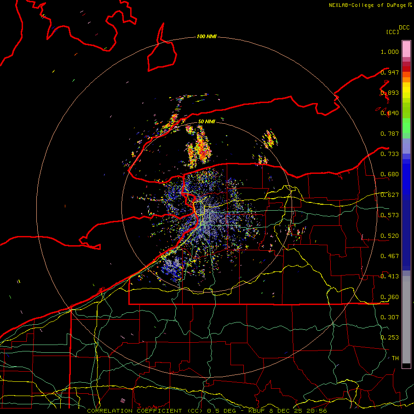Click the [CC] legend unit label
This screenshot has width=414, height=414.
(393, 32)
